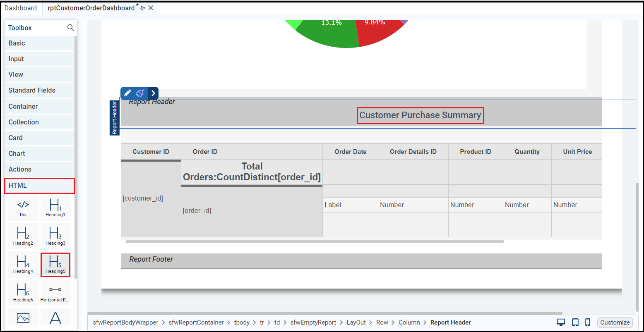Viewport: 644px width, 332px height.
Task: Expand the Basic toolbox category
Action: pos(40,43)
